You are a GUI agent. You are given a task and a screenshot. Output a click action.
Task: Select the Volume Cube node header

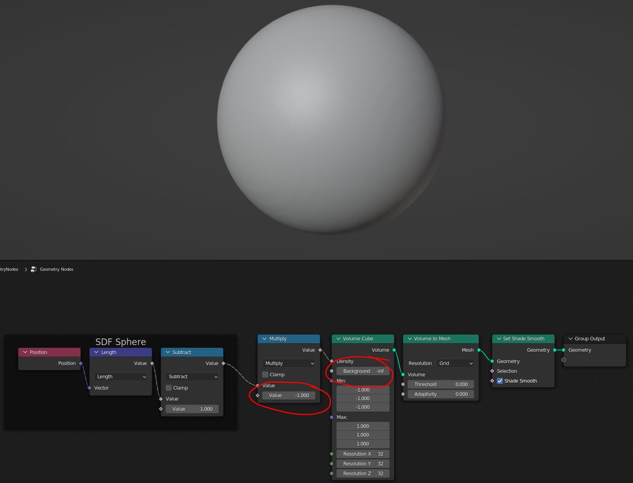point(363,339)
